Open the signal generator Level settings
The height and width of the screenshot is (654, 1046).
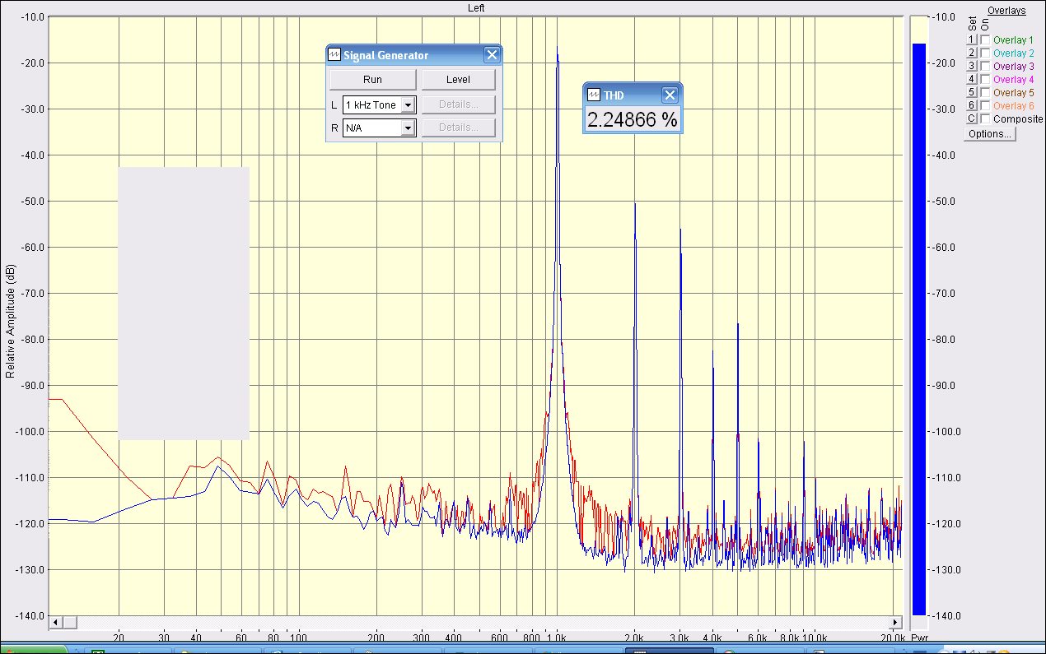[458, 80]
